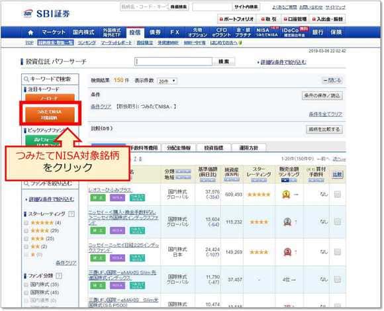Open the マーケット menu
The image size is (384, 311).
54,32
